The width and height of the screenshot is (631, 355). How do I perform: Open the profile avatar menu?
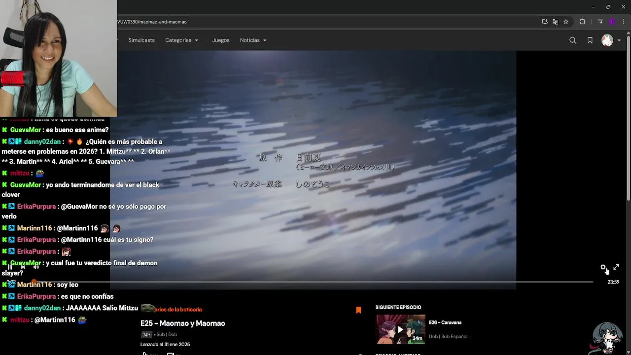(607, 40)
